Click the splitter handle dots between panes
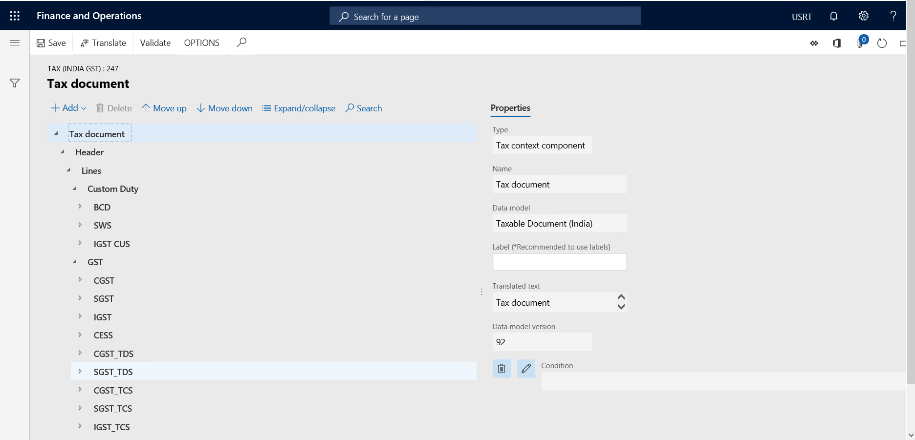The image size is (915, 440). (x=481, y=292)
